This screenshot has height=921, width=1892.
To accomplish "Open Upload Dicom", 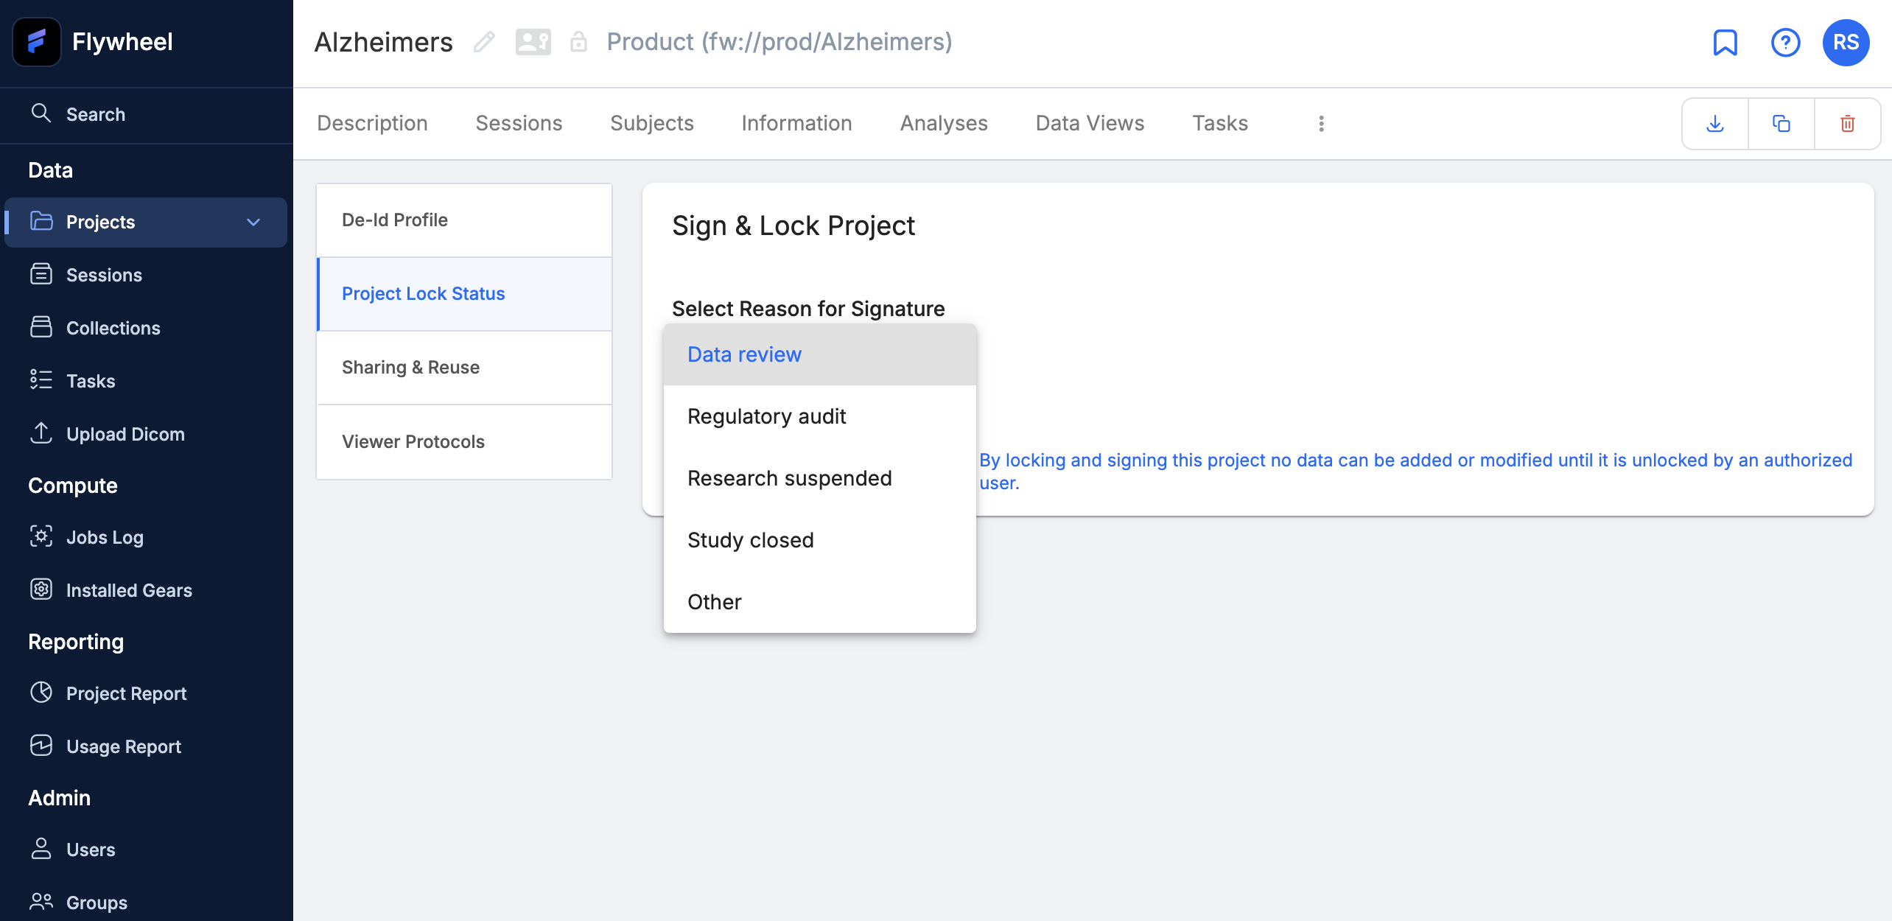I will point(147,434).
